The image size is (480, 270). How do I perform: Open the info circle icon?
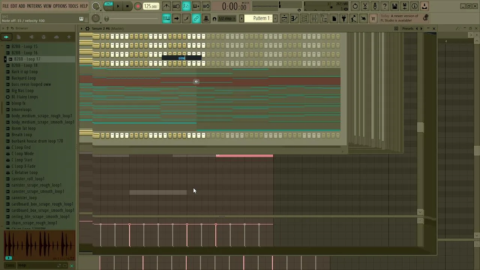[414, 6]
